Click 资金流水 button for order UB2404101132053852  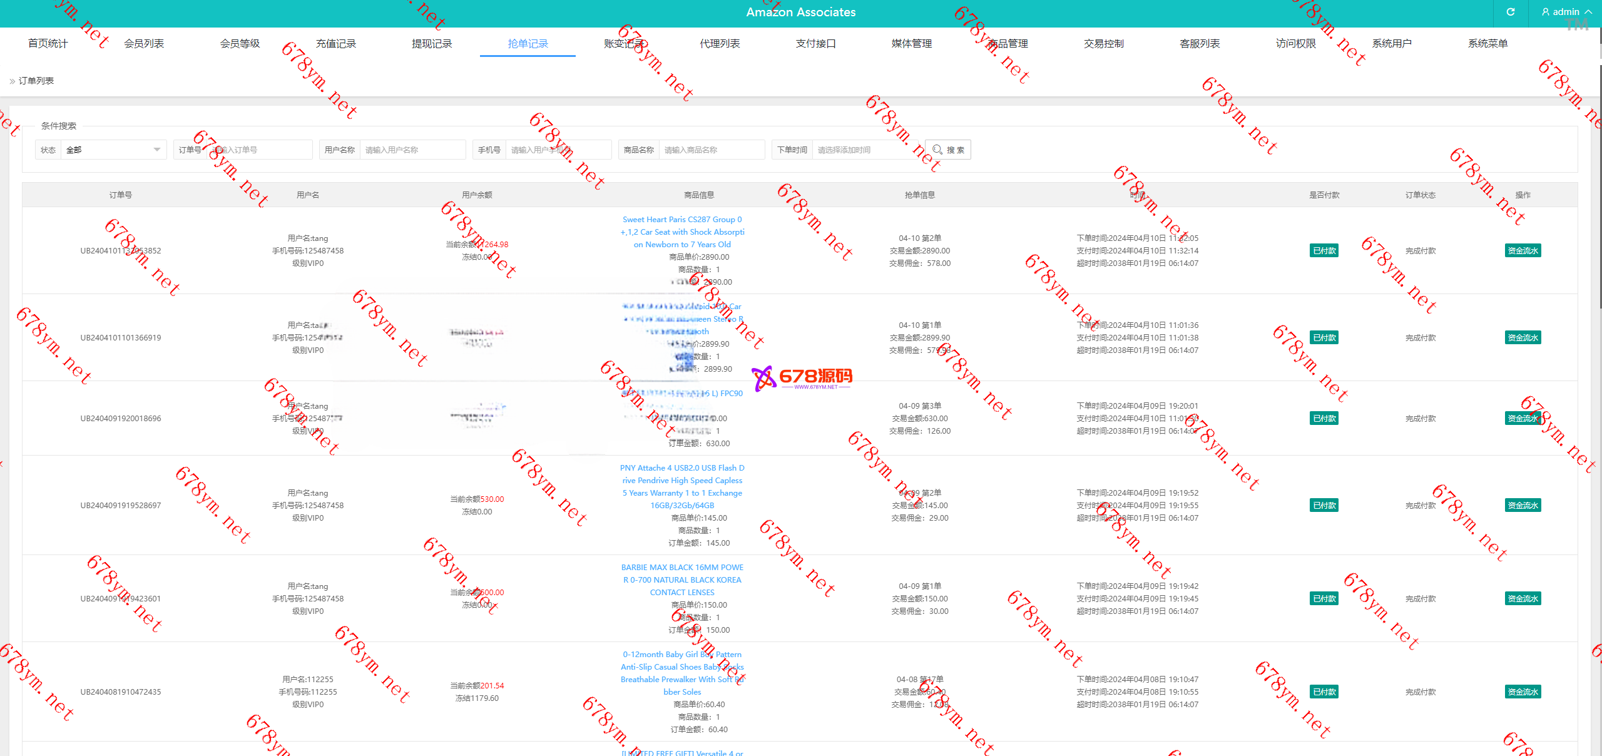(x=1523, y=251)
